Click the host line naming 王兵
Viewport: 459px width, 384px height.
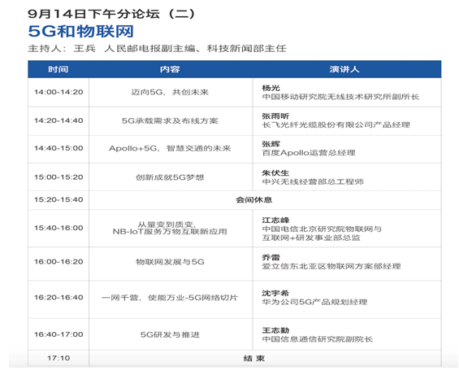(157, 48)
